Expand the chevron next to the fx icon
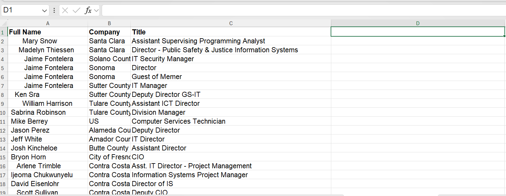The height and width of the screenshot is (196, 506). (96, 11)
